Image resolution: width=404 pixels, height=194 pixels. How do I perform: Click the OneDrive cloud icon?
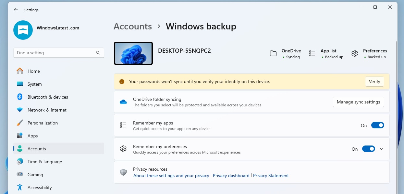point(123,102)
